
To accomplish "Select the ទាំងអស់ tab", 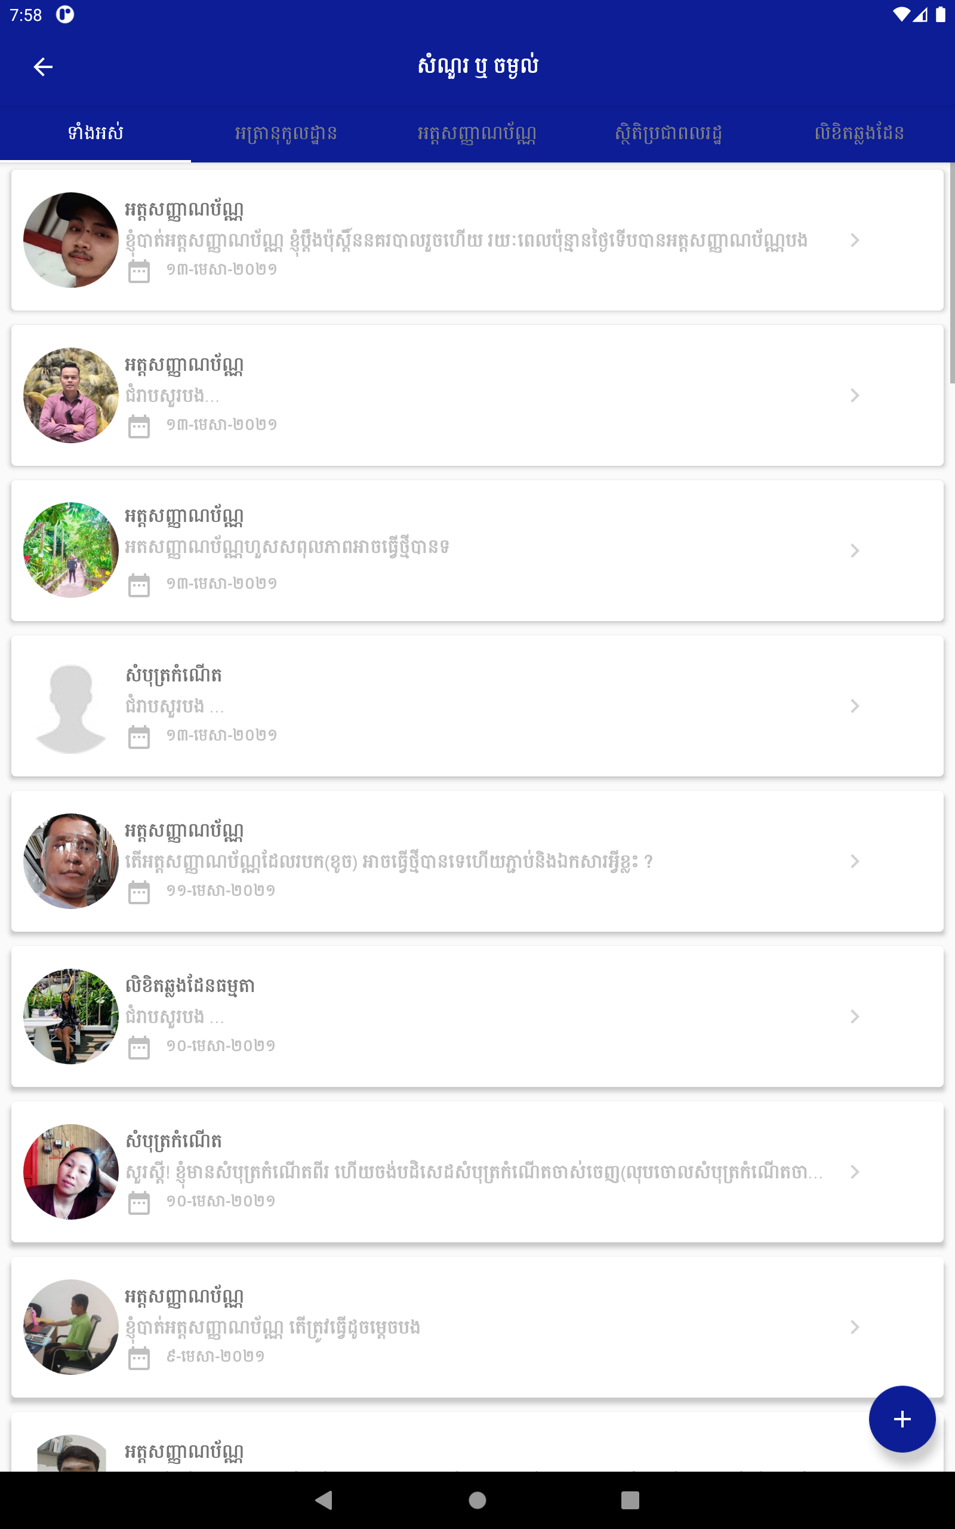I will click(x=95, y=133).
